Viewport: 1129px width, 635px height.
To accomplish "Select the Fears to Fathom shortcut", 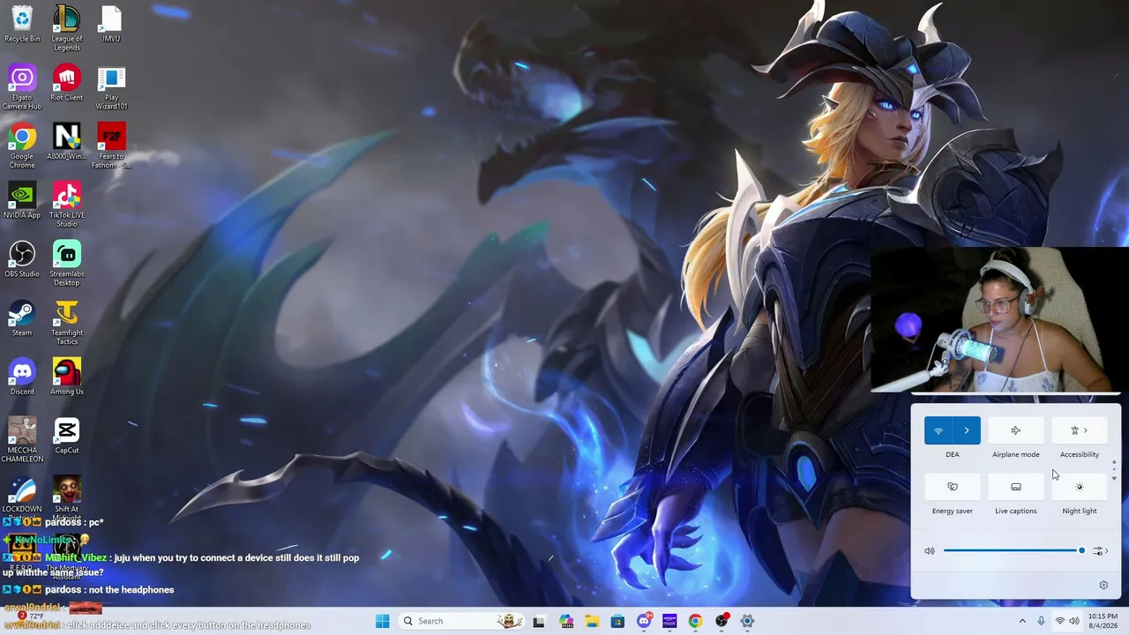I will (x=111, y=146).
